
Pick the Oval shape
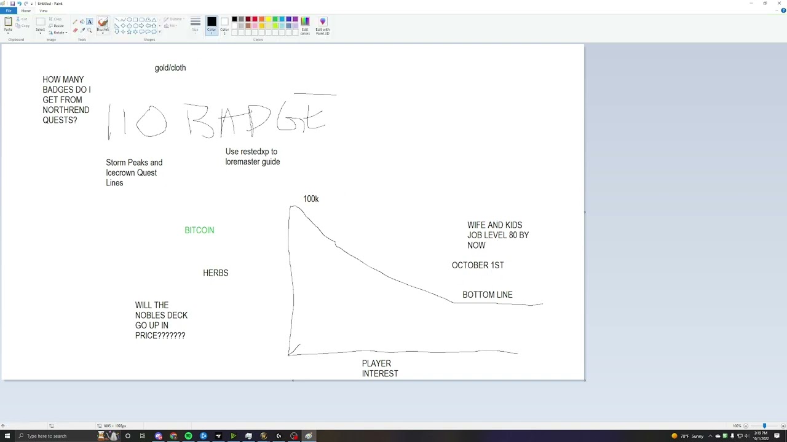129,20
